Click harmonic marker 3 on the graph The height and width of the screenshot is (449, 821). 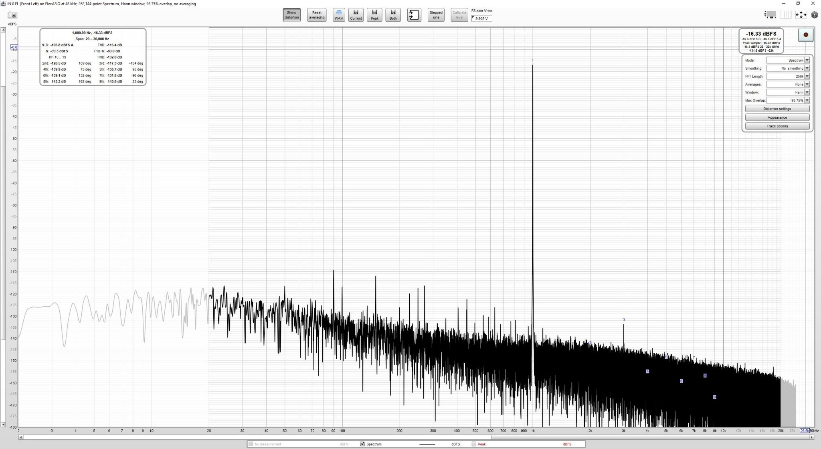[624, 320]
